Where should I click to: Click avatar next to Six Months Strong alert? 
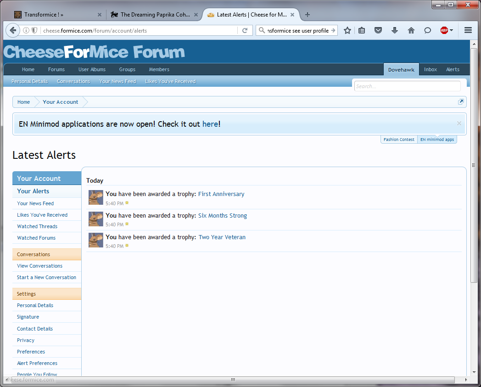96,219
